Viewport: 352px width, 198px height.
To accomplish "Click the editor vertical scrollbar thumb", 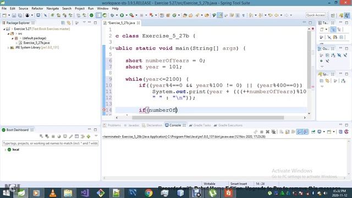I will [309, 60].
